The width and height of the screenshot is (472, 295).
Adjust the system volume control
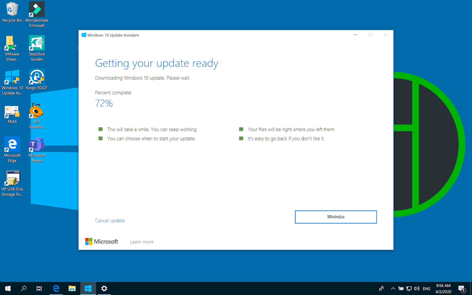point(417,289)
